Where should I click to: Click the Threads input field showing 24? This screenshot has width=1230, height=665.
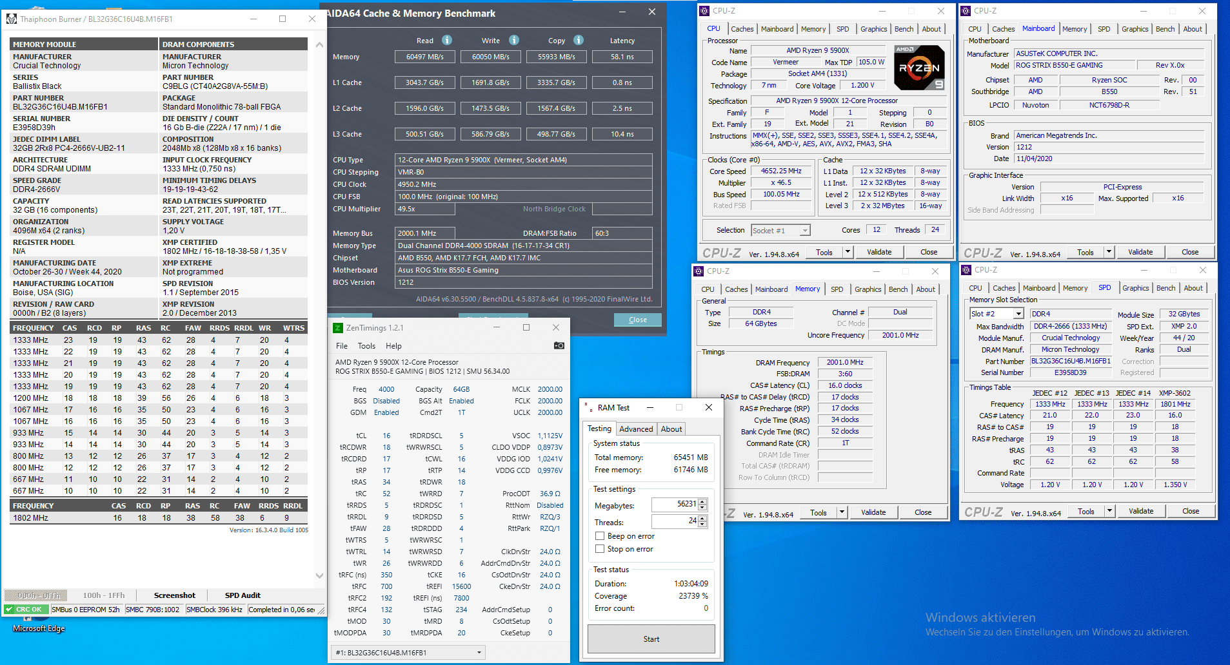675,521
